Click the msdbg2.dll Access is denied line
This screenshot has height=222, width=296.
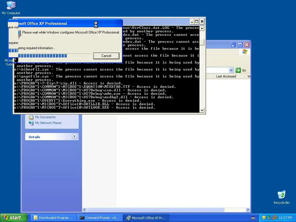(x=94, y=97)
